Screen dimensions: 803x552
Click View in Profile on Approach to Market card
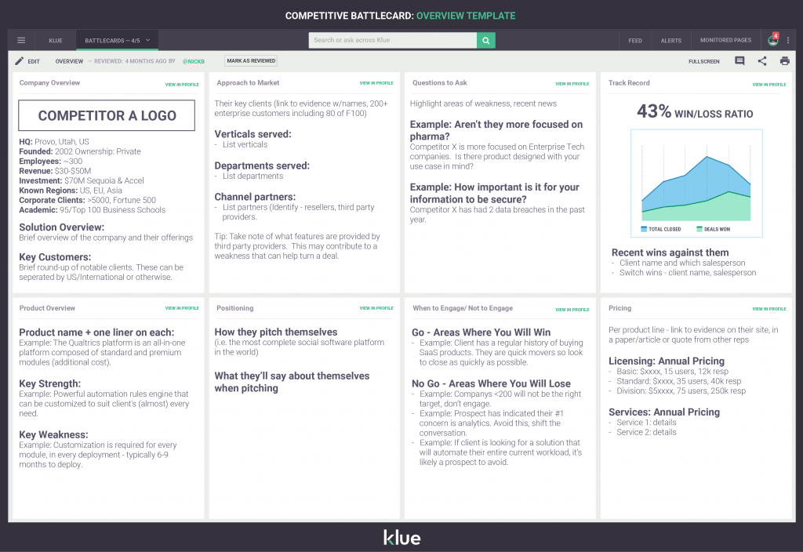[x=376, y=83]
